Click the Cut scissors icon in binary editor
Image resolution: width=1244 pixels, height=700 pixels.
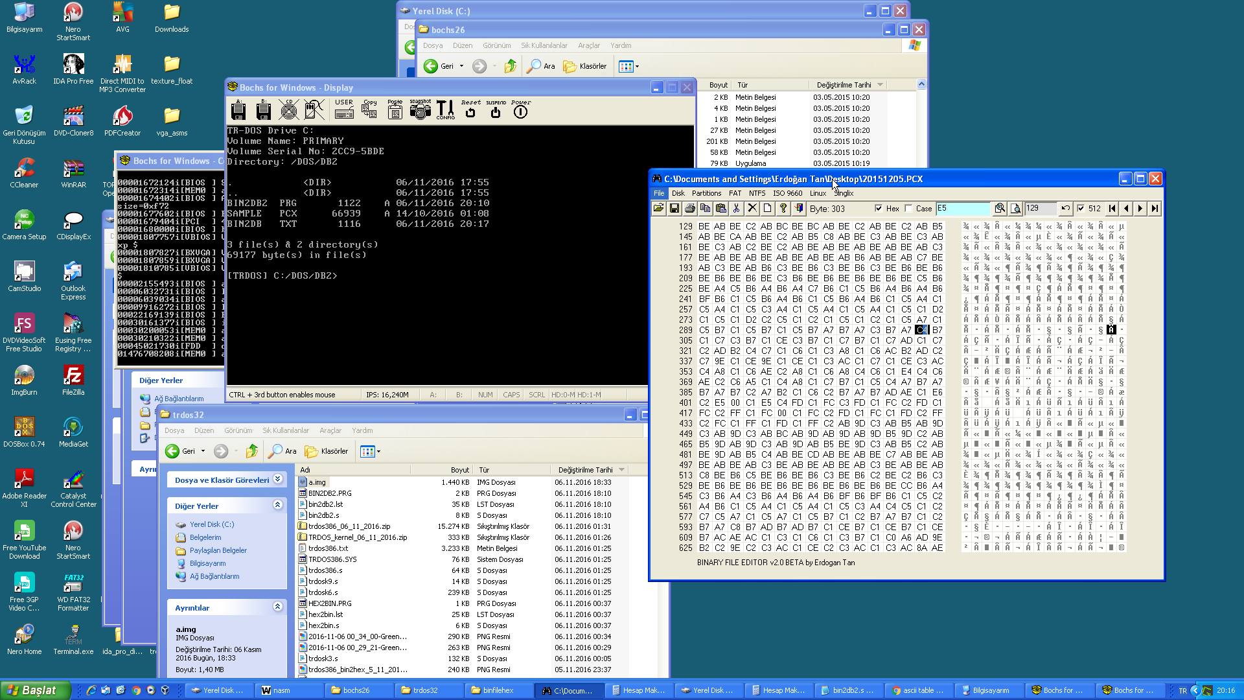[x=737, y=208]
